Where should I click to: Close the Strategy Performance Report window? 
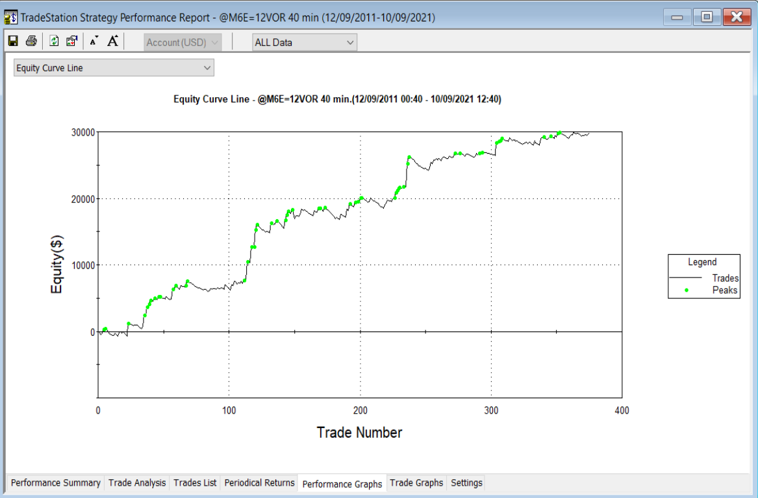point(737,17)
